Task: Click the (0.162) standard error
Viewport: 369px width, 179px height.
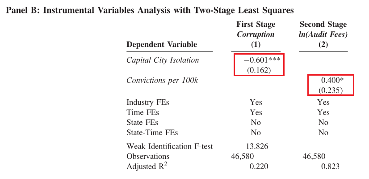Action: tap(259, 70)
